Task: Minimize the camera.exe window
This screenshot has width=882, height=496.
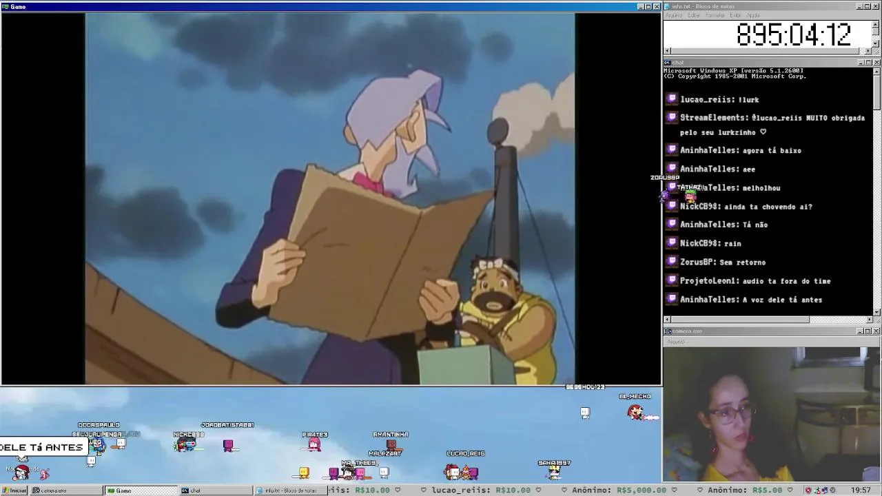Action: (861, 331)
